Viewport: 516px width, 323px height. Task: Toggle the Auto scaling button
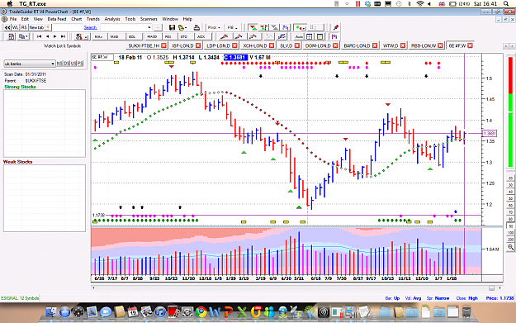(x=299, y=36)
